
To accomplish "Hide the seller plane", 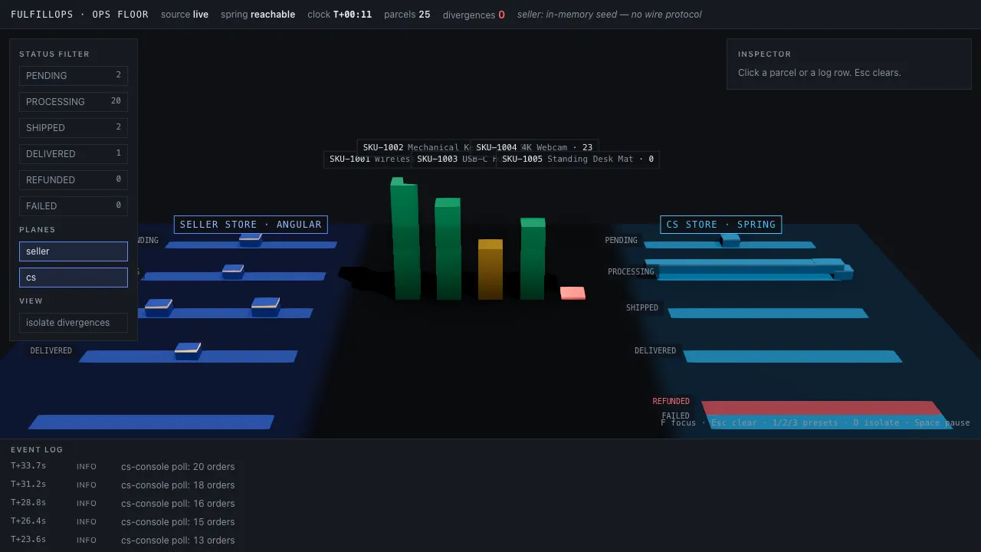I will [x=74, y=251].
